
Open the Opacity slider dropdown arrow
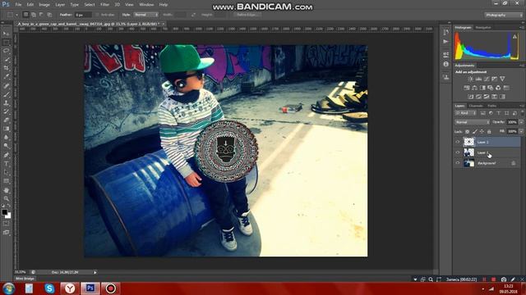521,122
